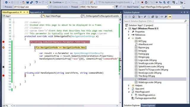Toggle the breakpoint on line 40
190x107 pixels.
click(3, 42)
